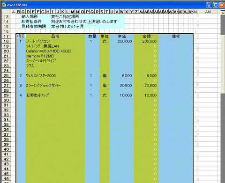Click the unit price 200,000 cell

coord(125,41)
